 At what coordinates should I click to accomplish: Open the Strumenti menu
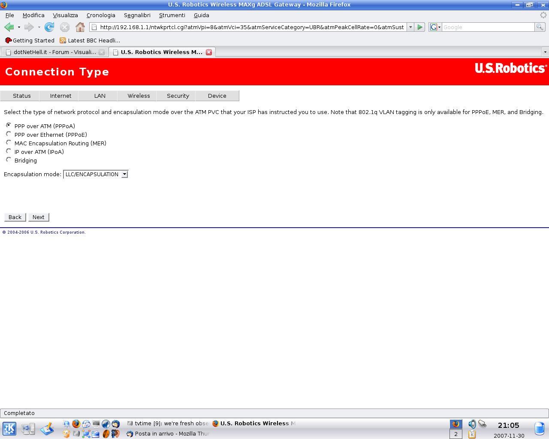(172, 15)
